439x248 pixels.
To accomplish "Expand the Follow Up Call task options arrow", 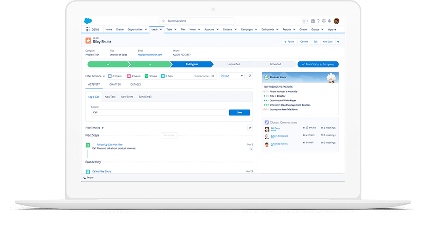I will (x=251, y=149).
